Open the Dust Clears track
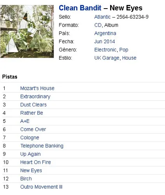This screenshot has width=165, height=195. tap(33, 105)
